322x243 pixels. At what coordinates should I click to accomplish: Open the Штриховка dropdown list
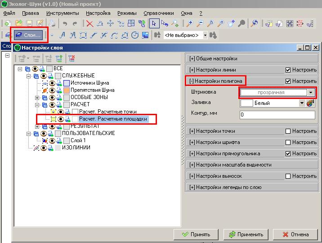(311, 92)
